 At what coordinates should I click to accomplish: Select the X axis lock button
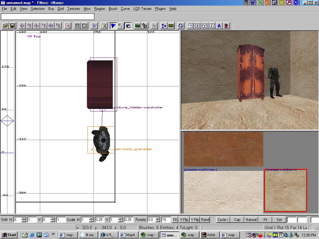(x=198, y=26)
